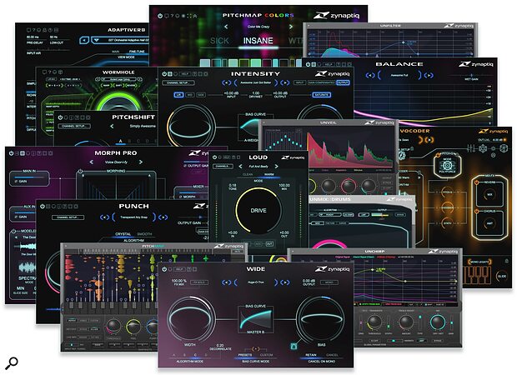The image size is (517, 375).
Task: Enable the SIDE mode button in Intensity
Action: [x=201, y=95]
